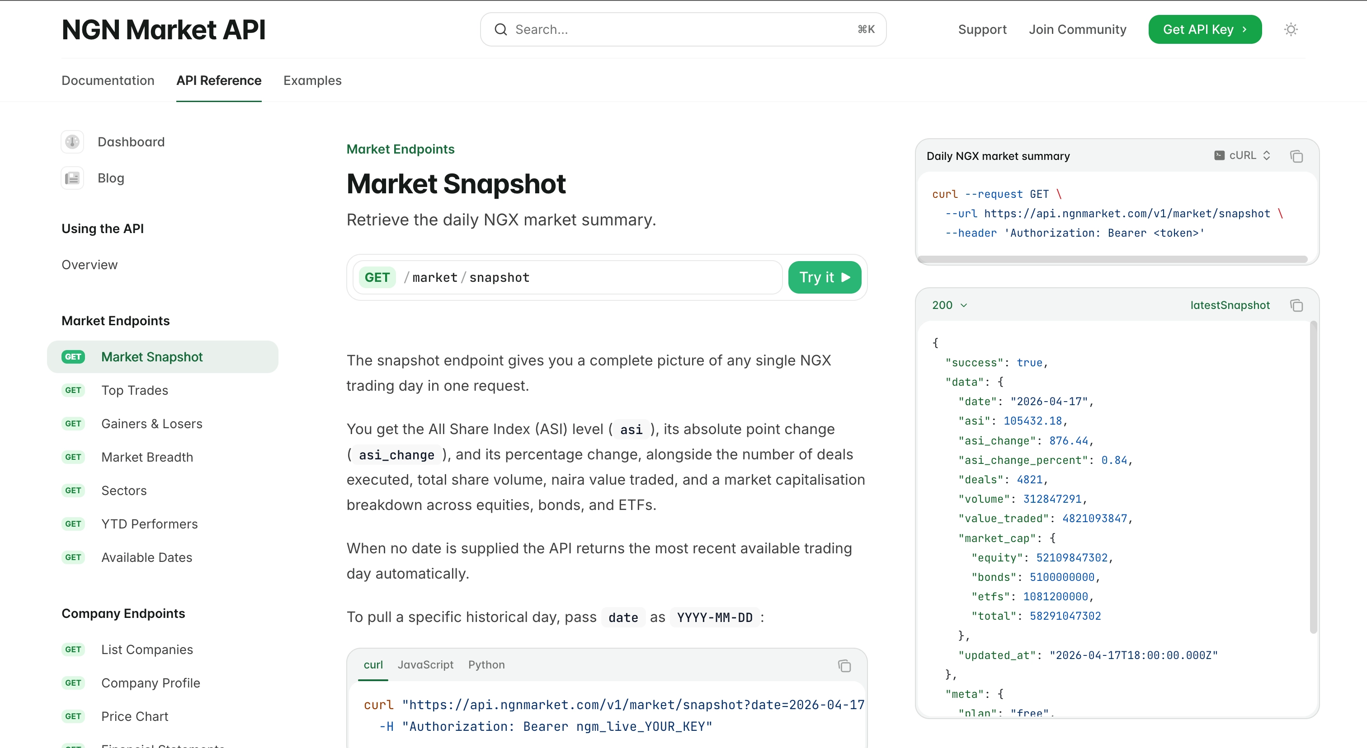The image size is (1367, 748).
Task: Open List Companies endpoint page
Action: tap(147, 650)
